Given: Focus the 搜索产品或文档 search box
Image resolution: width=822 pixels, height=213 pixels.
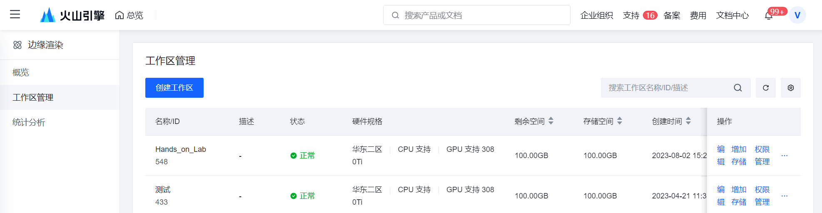Looking at the screenshot, I should click(x=476, y=15).
